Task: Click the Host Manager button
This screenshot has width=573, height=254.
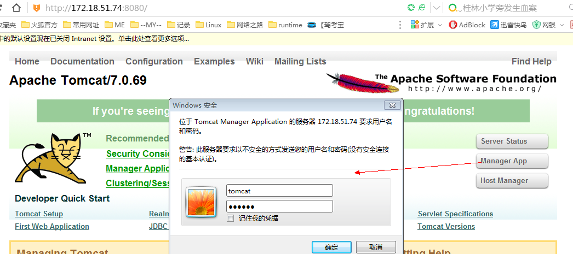Action: click(x=512, y=180)
